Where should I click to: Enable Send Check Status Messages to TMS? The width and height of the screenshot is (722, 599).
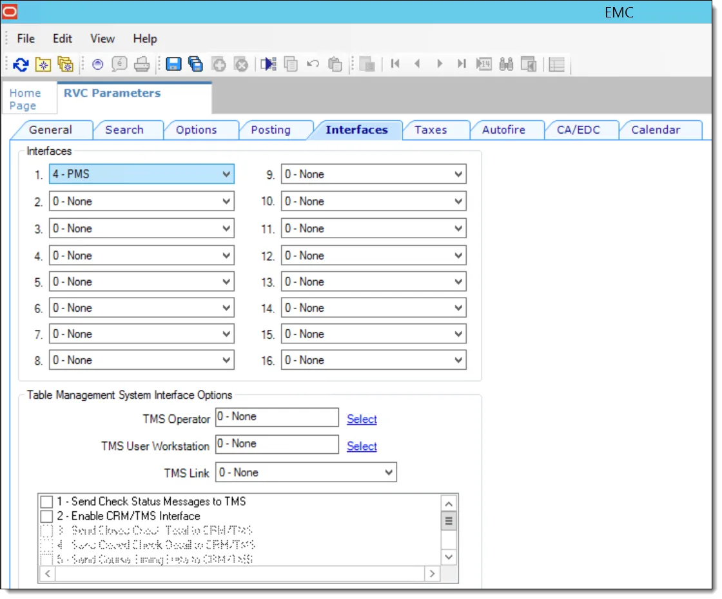[46, 502]
